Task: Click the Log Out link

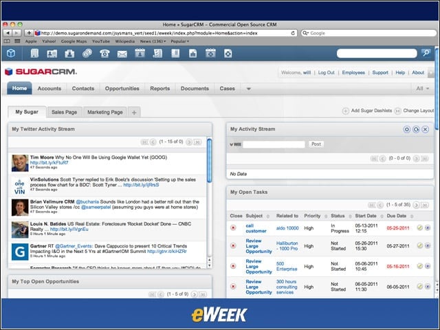Action: coord(326,72)
